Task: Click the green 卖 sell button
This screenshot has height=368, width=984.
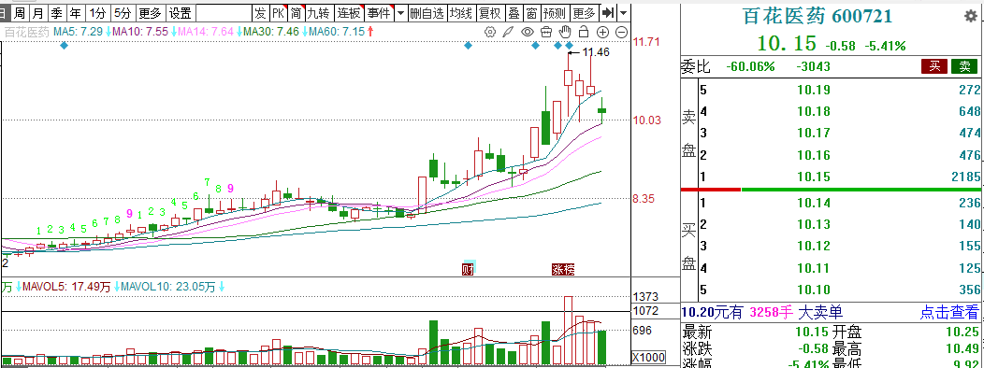Action: pyautogui.click(x=964, y=66)
